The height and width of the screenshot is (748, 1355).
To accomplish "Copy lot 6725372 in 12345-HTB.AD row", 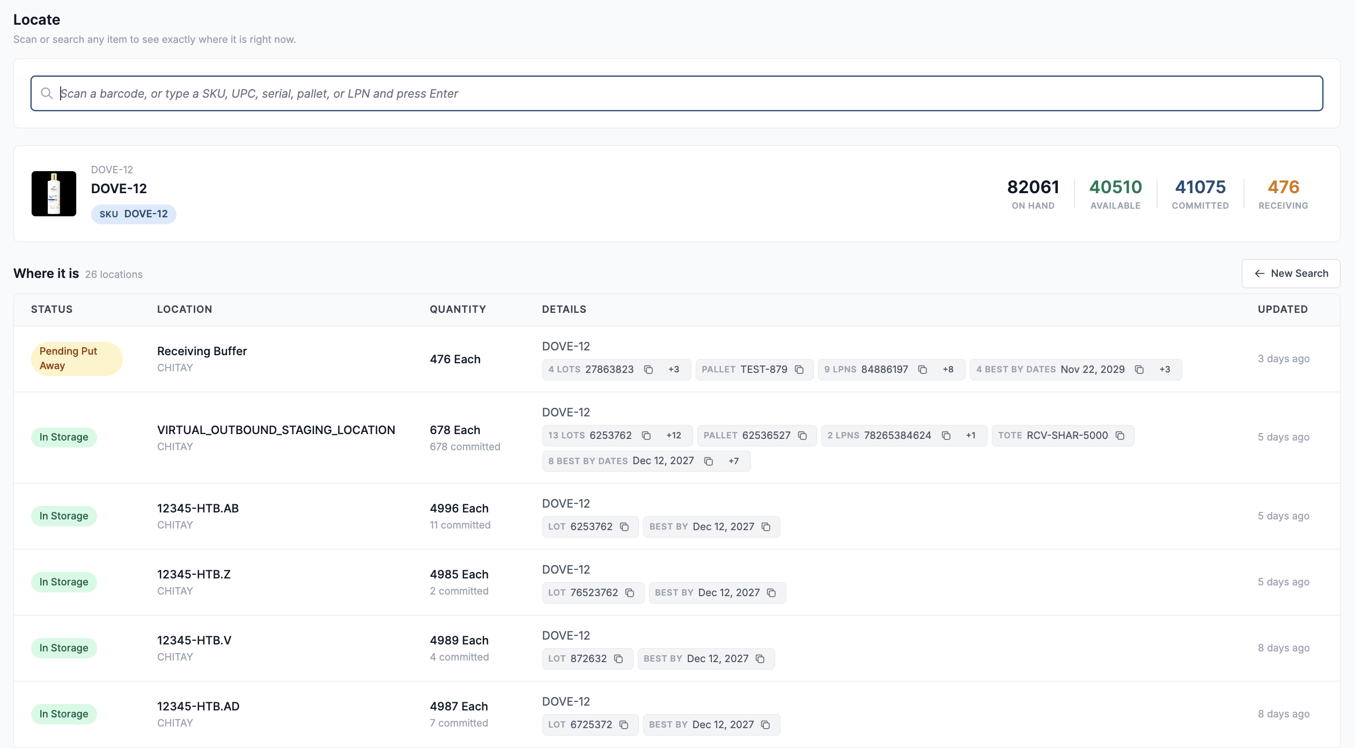I will 624,725.
